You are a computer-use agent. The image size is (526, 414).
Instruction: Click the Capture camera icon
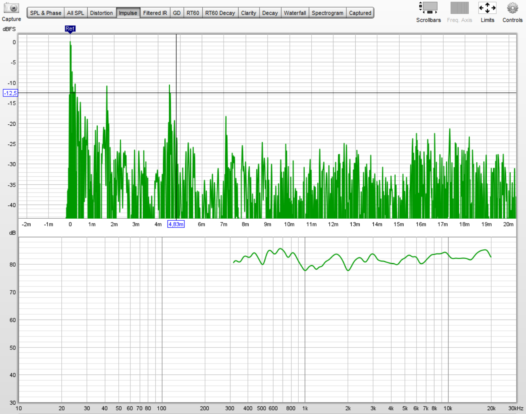tap(11, 8)
